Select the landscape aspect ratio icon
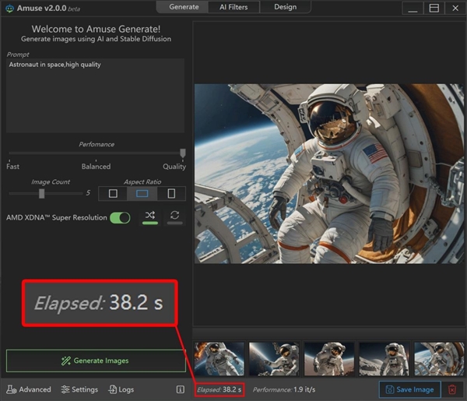This screenshot has width=467, height=401. 142,193
